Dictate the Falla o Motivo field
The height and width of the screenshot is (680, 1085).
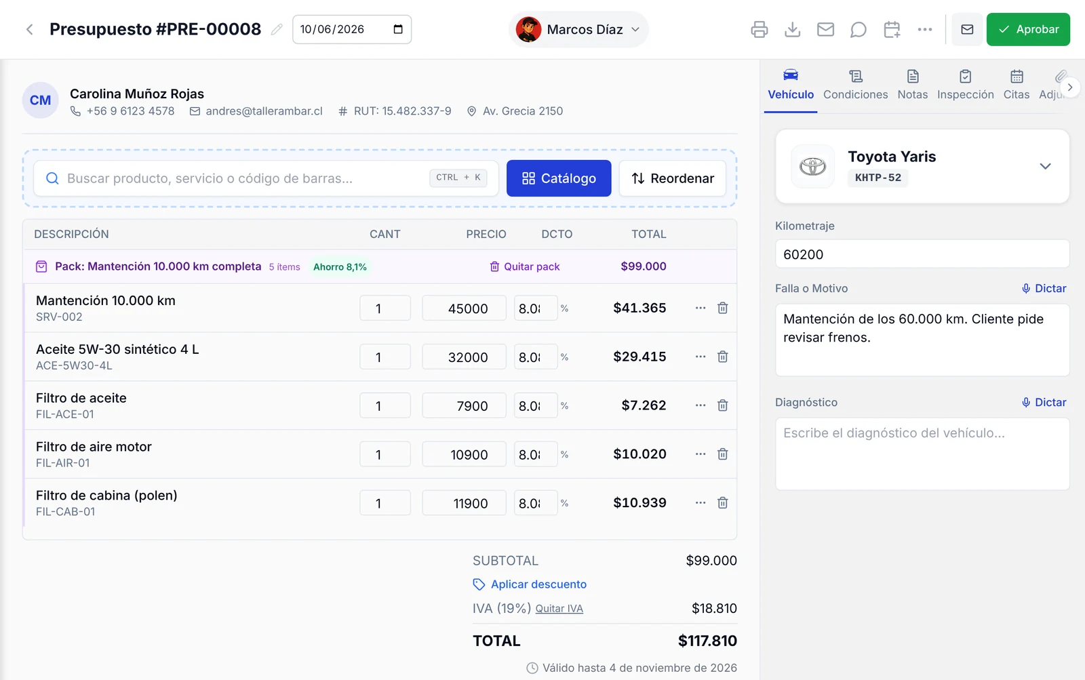click(1044, 288)
